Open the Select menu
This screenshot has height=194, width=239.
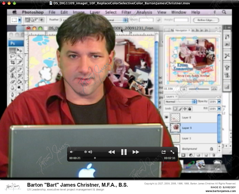(x=111, y=12)
